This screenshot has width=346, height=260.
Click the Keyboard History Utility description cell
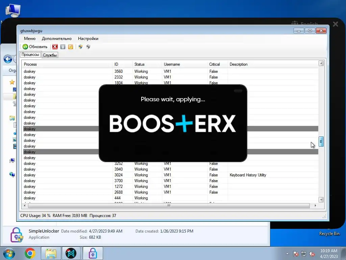tap(248, 175)
